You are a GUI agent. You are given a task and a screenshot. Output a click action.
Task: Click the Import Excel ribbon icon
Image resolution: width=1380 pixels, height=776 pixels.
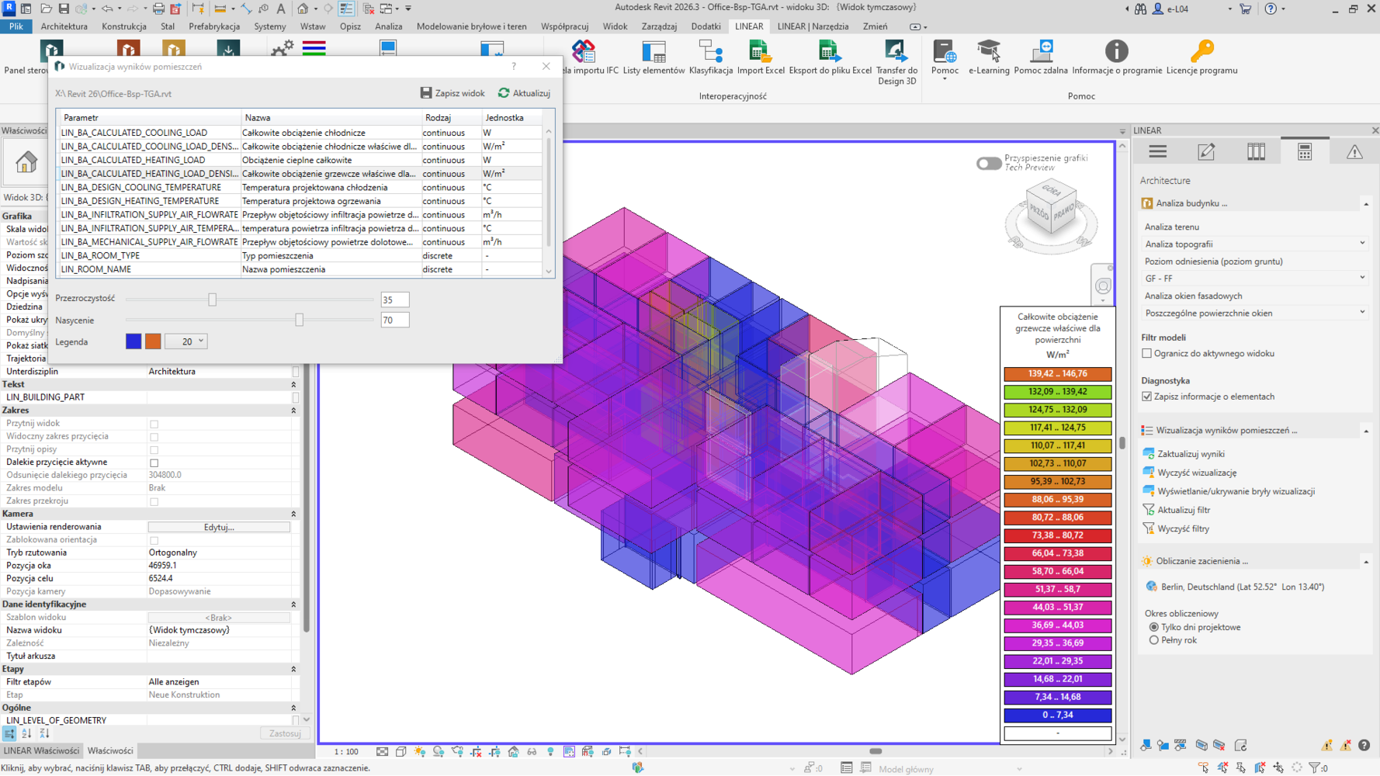760,53
